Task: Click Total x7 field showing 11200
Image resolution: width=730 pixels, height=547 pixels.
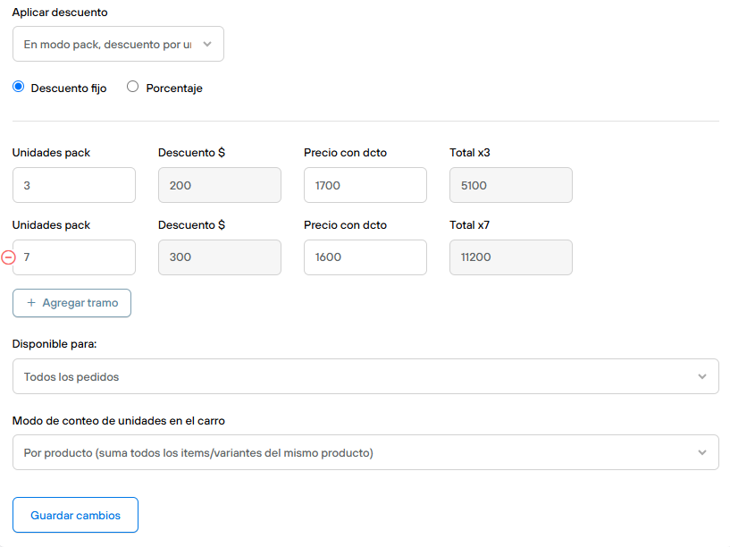Action: tap(511, 257)
